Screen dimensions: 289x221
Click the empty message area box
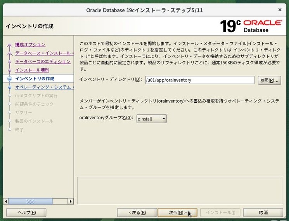coord(180,191)
